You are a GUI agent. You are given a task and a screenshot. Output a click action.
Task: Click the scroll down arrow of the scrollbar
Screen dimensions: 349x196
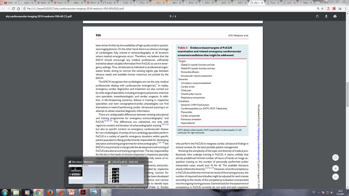point(347,187)
